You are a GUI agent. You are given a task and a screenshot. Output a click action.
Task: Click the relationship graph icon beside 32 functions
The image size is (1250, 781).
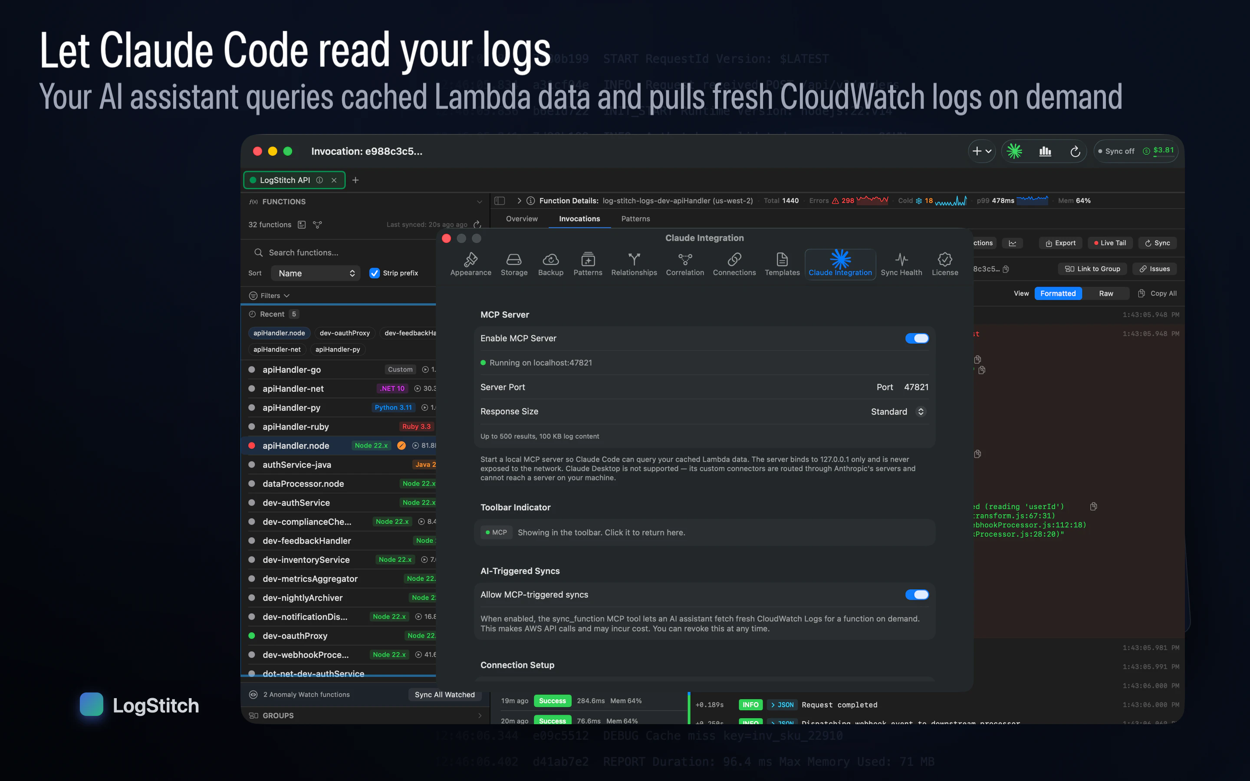click(x=318, y=225)
